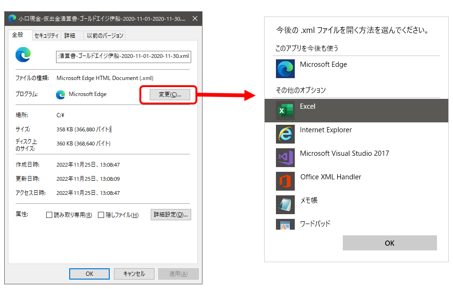The height and width of the screenshot is (289, 453).
Task: Click the large Edge file icon in properties
Action: pos(23,55)
